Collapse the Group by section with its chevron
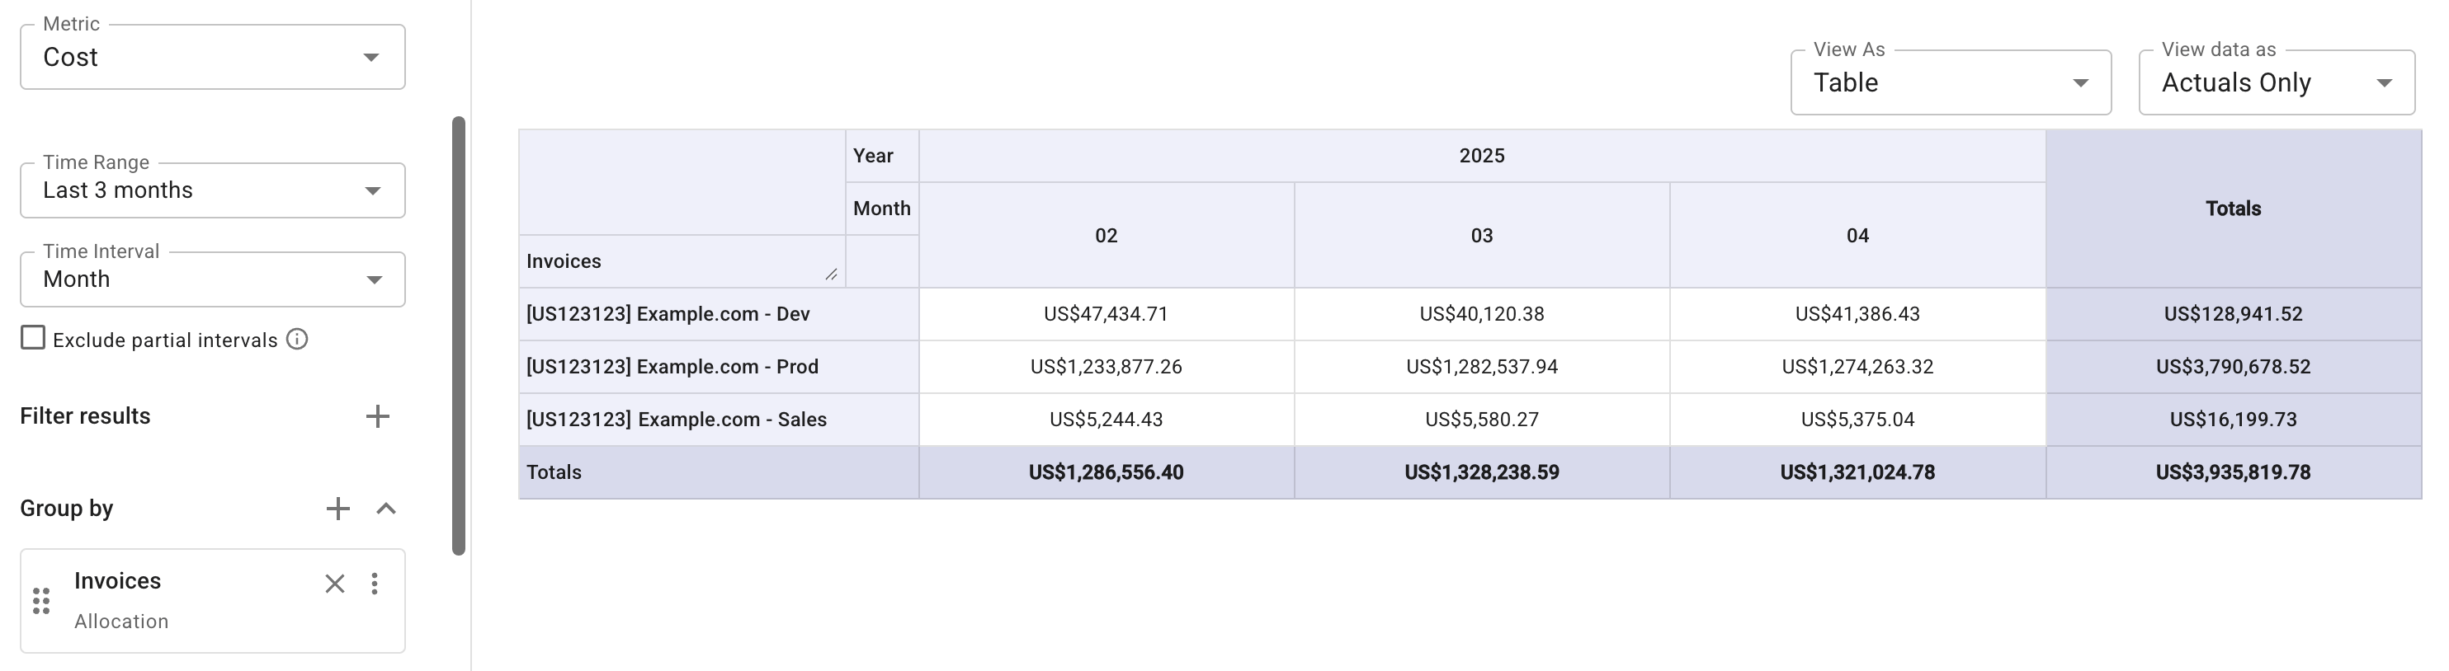 (388, 509)
